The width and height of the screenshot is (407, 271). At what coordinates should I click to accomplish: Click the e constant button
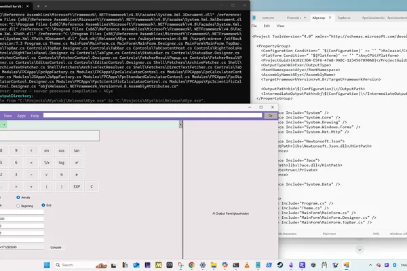tap(77, 175)
